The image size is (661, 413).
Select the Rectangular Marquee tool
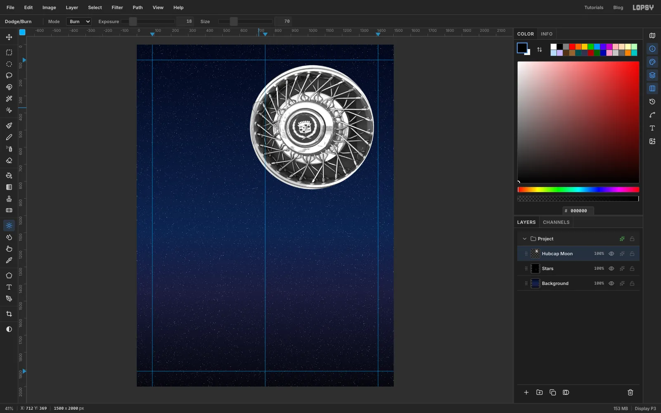(9, 52)
